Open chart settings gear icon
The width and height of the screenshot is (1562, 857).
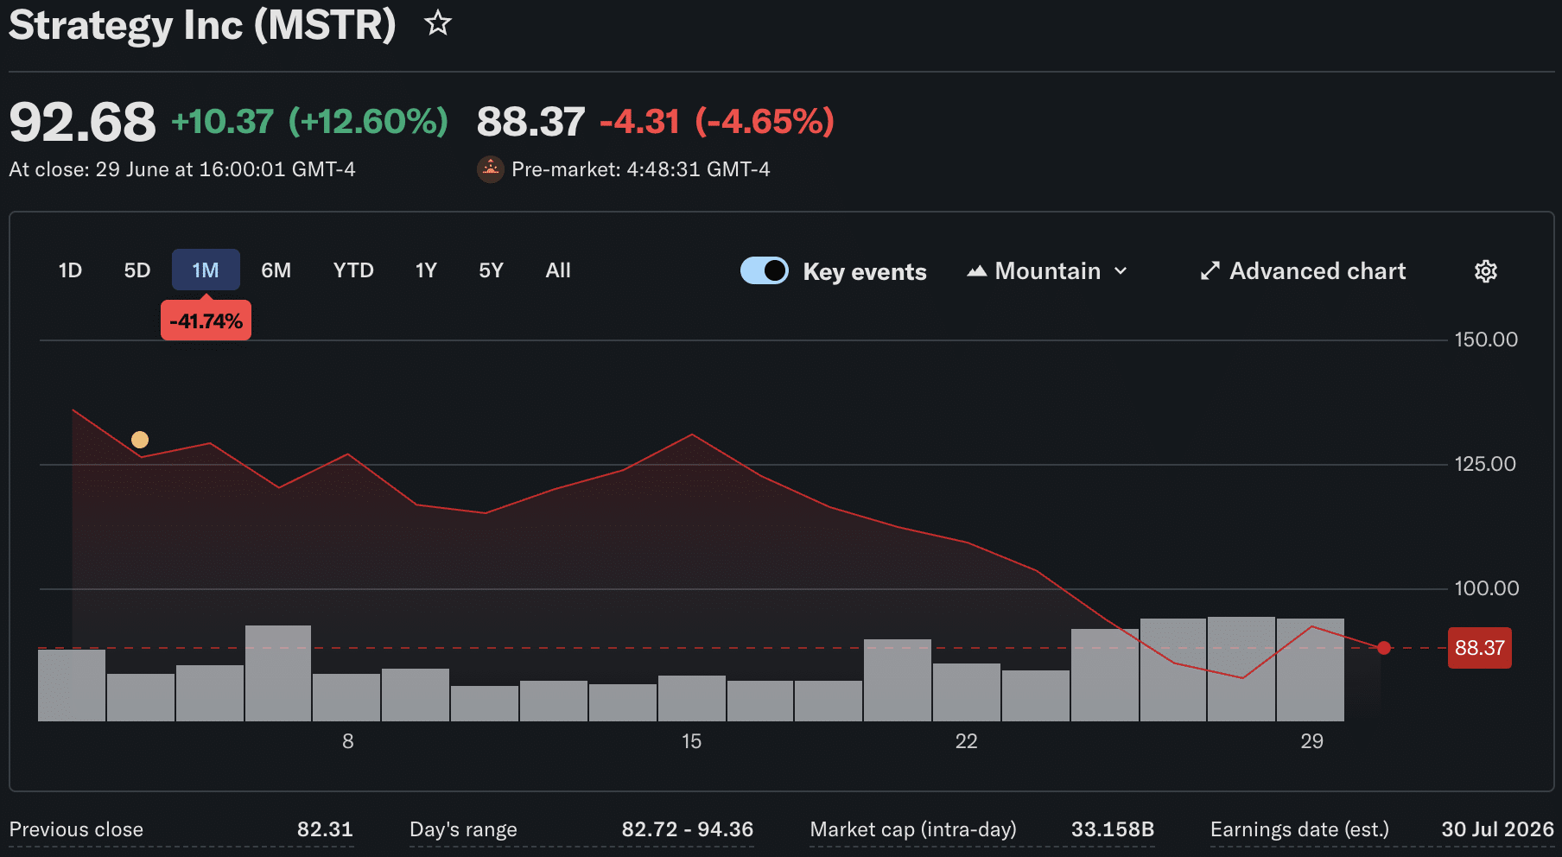click(x=1485, y=271)
